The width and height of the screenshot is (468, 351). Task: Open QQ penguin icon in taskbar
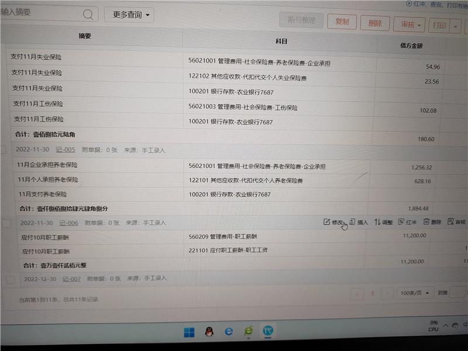click(x=209, y=332)
